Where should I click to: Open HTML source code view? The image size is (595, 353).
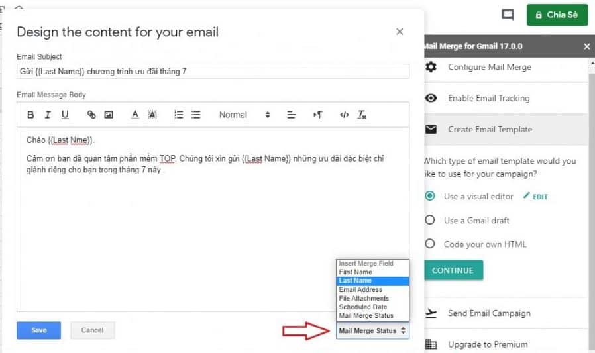pos(344,115)
